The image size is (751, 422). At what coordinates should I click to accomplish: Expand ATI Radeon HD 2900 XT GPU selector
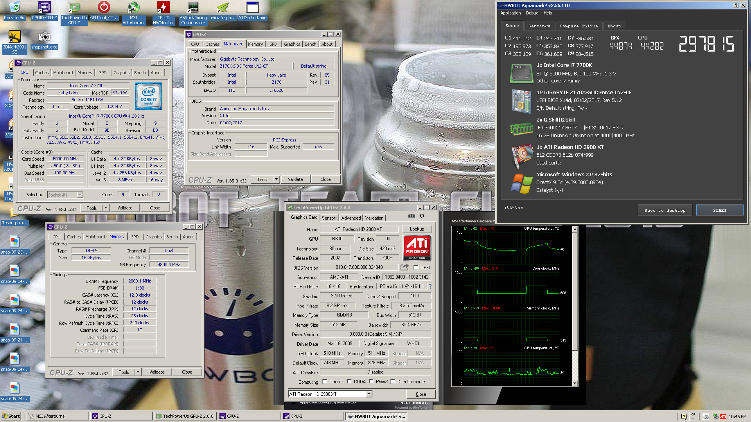click(x=369, y=394)
